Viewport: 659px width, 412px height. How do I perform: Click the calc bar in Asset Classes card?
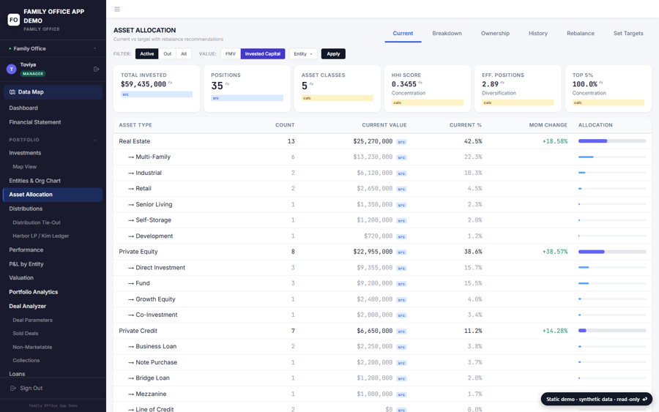click(338, 98)
